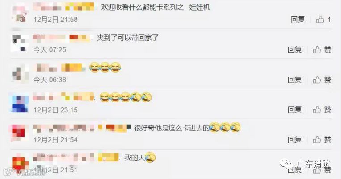This screenshot has height=179, width=341.
Task: Reply to 很好奇他是这么卡进去的 comment
Action: [295, 140]
